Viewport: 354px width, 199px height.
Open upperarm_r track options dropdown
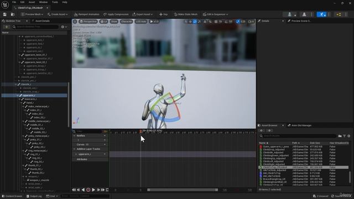click(105, 154)
